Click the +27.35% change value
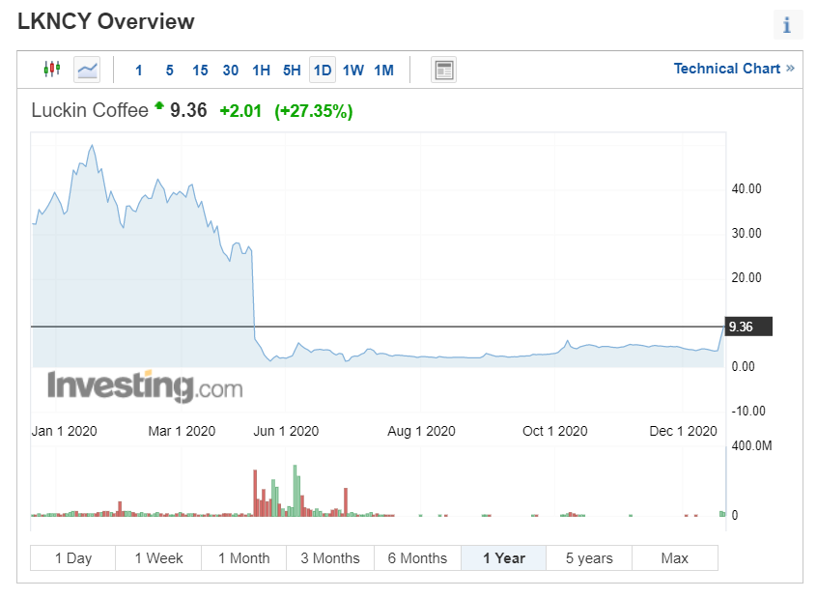This screenshot has height=598, width=817. (314, 111)
